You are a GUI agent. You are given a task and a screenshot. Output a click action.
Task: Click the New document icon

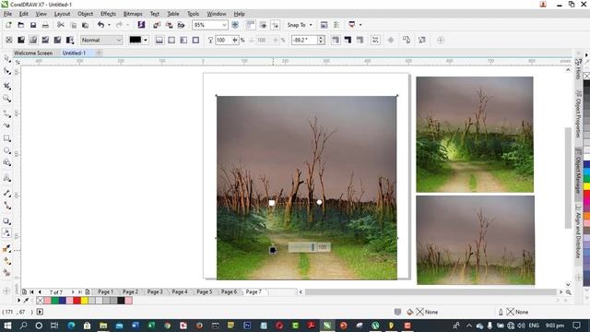coord(8,25)
